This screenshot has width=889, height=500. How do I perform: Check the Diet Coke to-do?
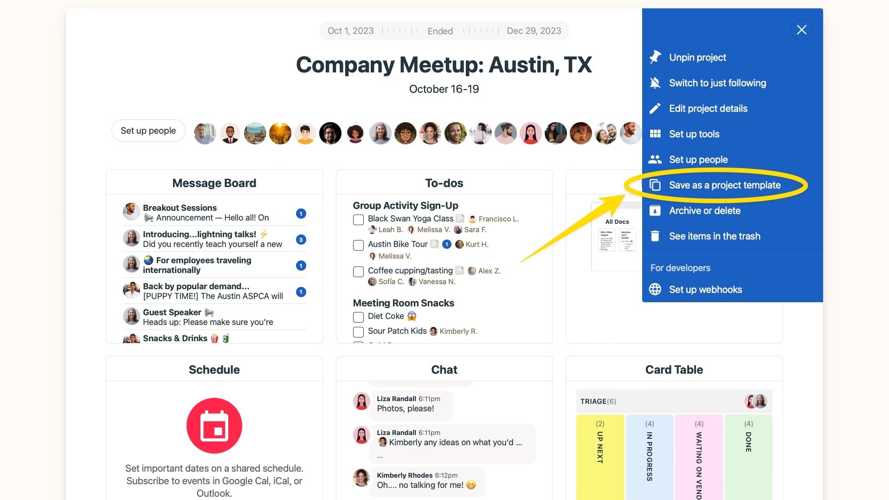click(x=358, y=317)
